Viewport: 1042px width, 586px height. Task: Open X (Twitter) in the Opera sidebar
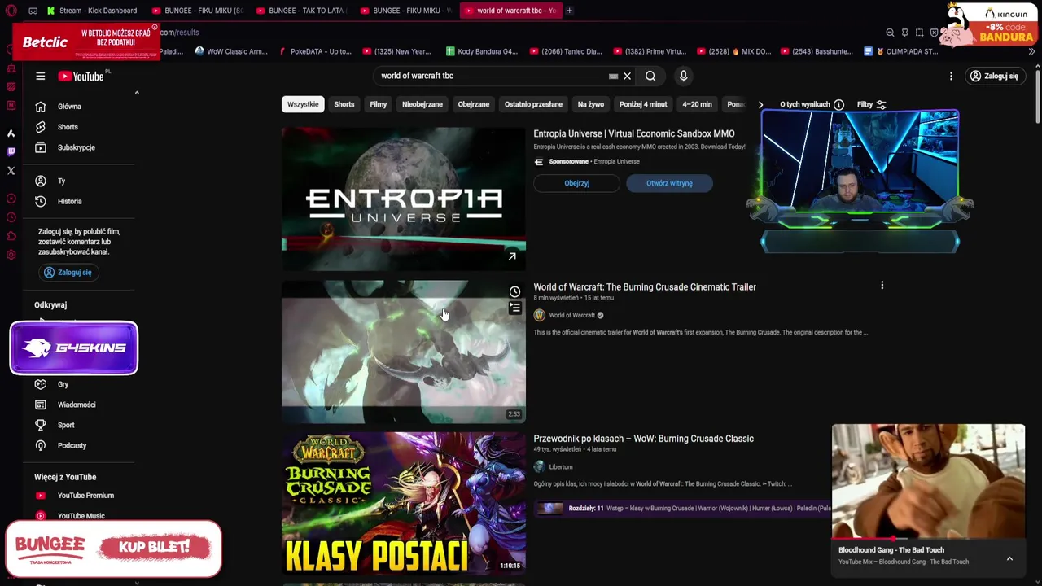coord(11,171)
